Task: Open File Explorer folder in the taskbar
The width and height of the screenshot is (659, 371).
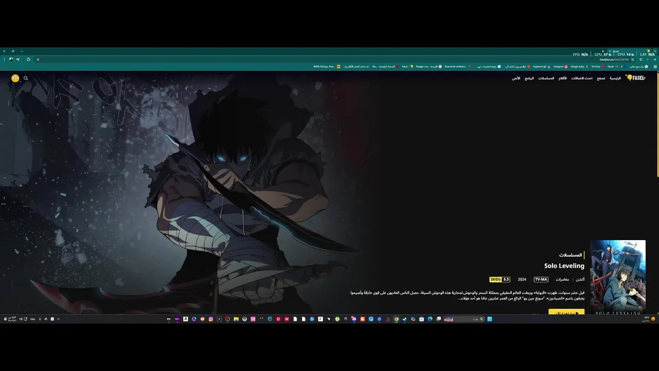Action: click(x=236, y=319)
